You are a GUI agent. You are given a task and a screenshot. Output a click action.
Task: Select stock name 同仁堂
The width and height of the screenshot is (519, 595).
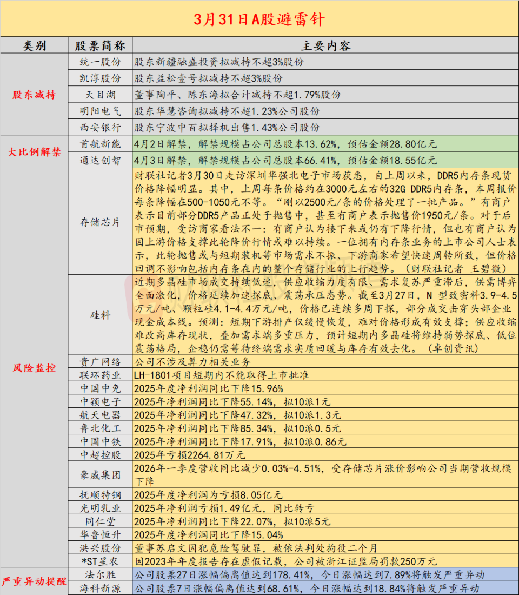coord(100,521)
